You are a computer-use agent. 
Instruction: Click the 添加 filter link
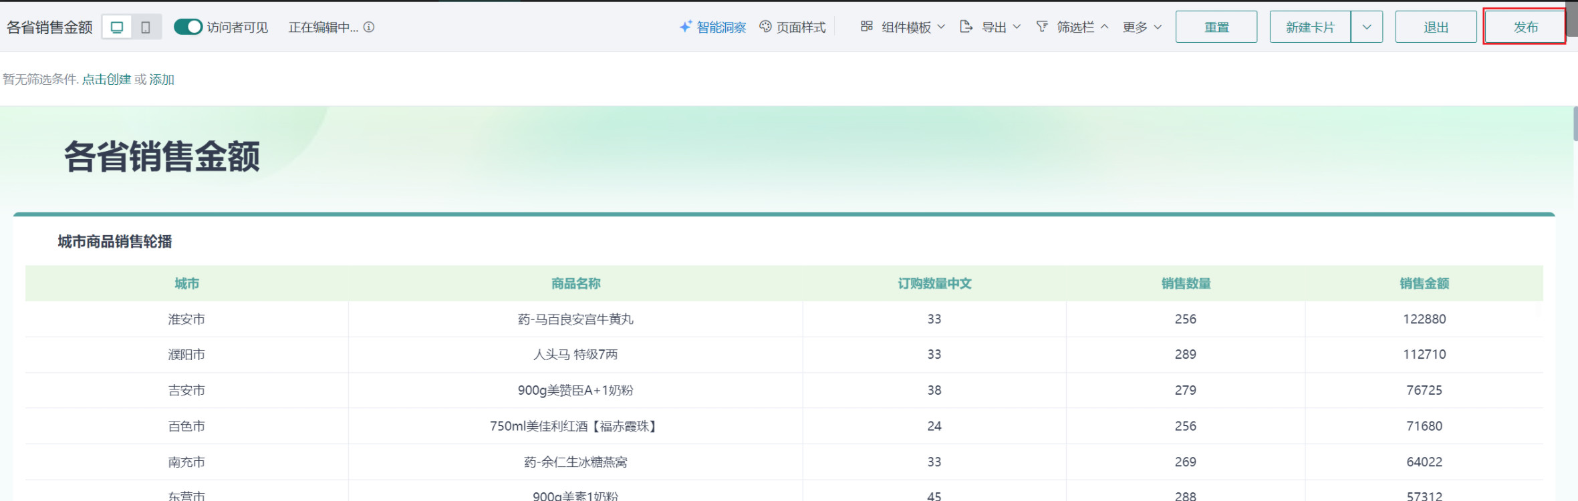tap(162, 79)
